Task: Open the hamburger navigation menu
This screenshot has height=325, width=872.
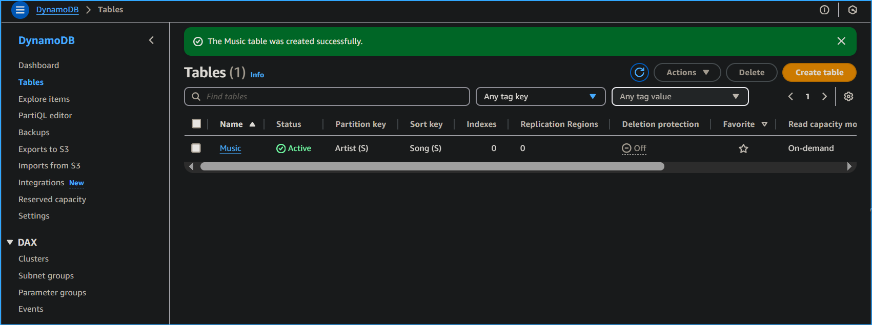Action: pyautogui.click(x=20, y=10)
